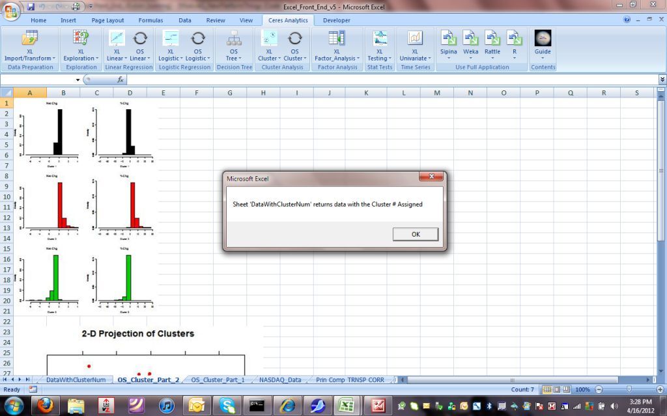Launch the Weka application

[x=470, y=45]
